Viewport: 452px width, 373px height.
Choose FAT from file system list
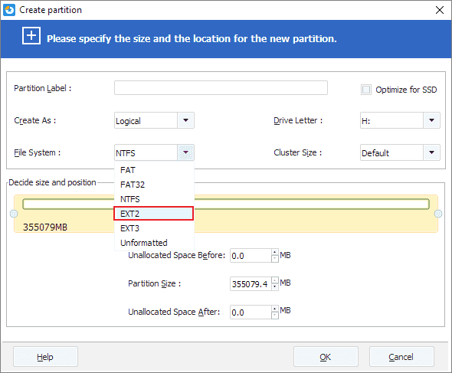point(154,170)
